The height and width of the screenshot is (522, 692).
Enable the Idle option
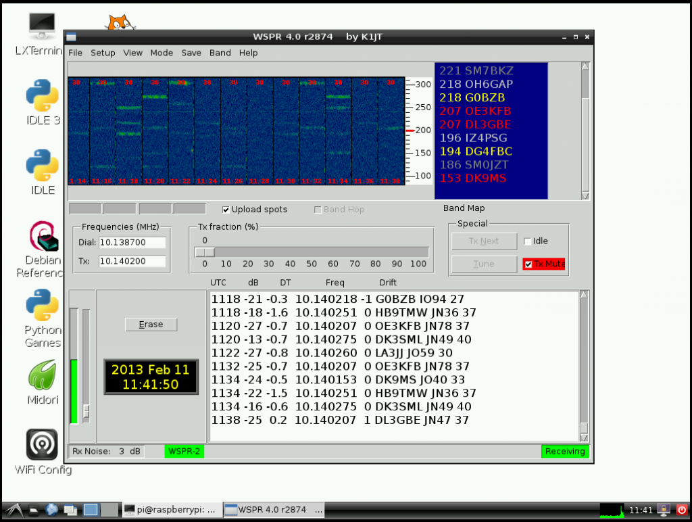tap(527, 241)
